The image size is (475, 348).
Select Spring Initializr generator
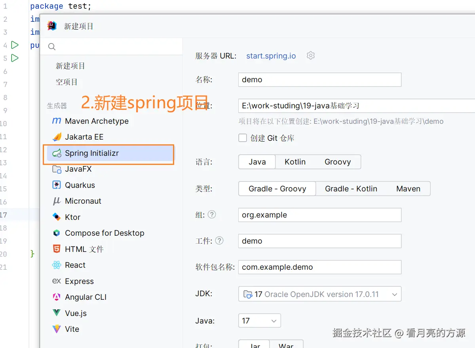pyautogui.click(x=110, y=153)
